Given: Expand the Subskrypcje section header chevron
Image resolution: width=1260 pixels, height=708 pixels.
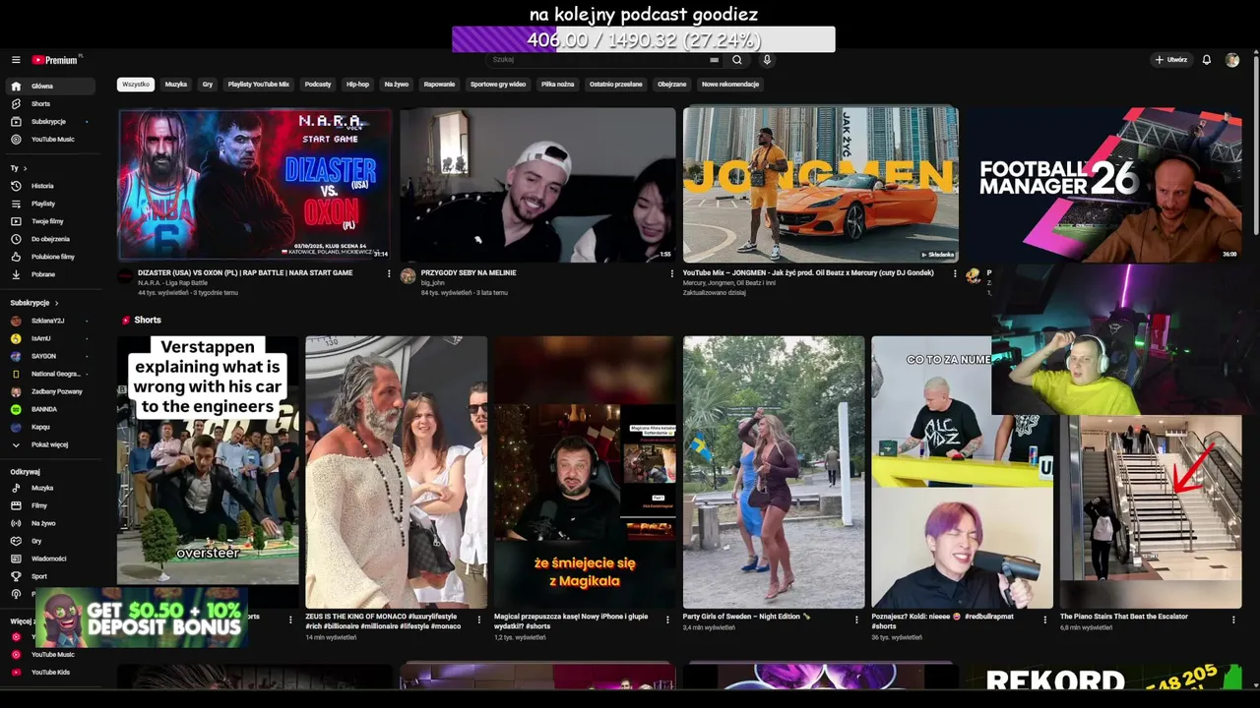Looking at the screenshot, I should [57, 303].
